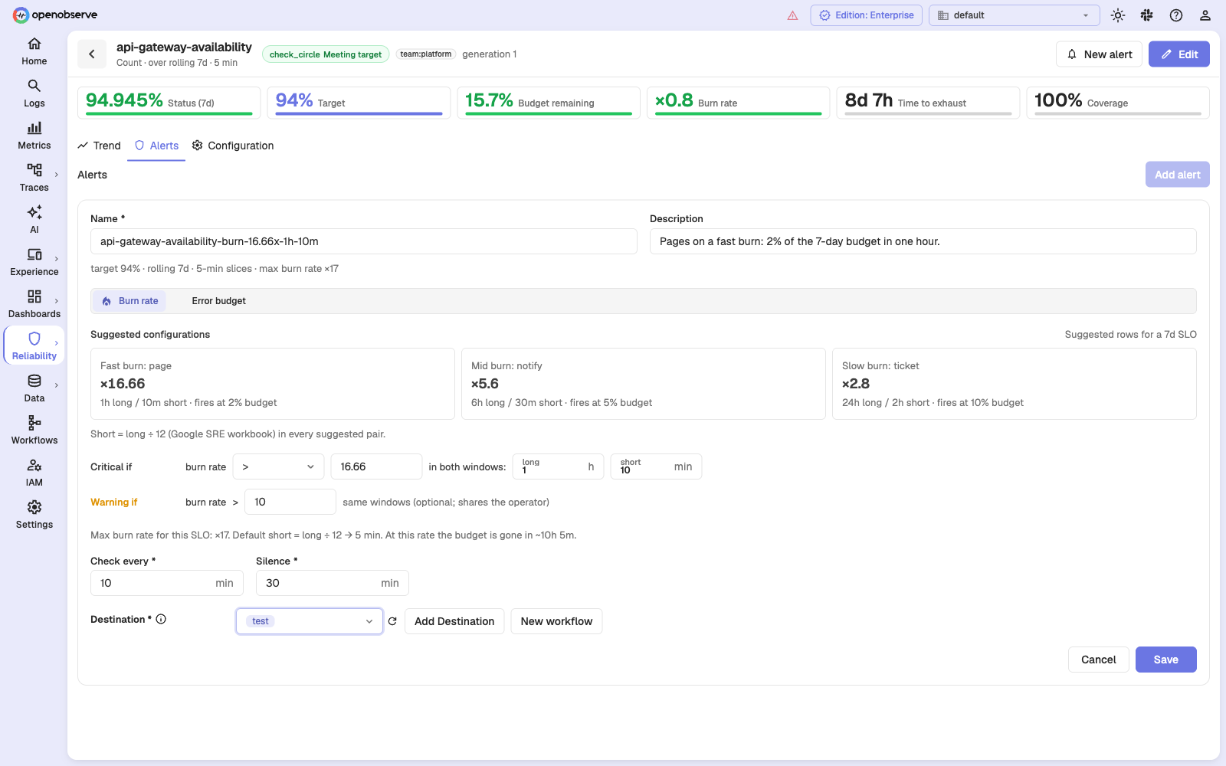Open Dashboards from the sidebar
This screenshot has width=1226, height=766.
click(34, 304)
